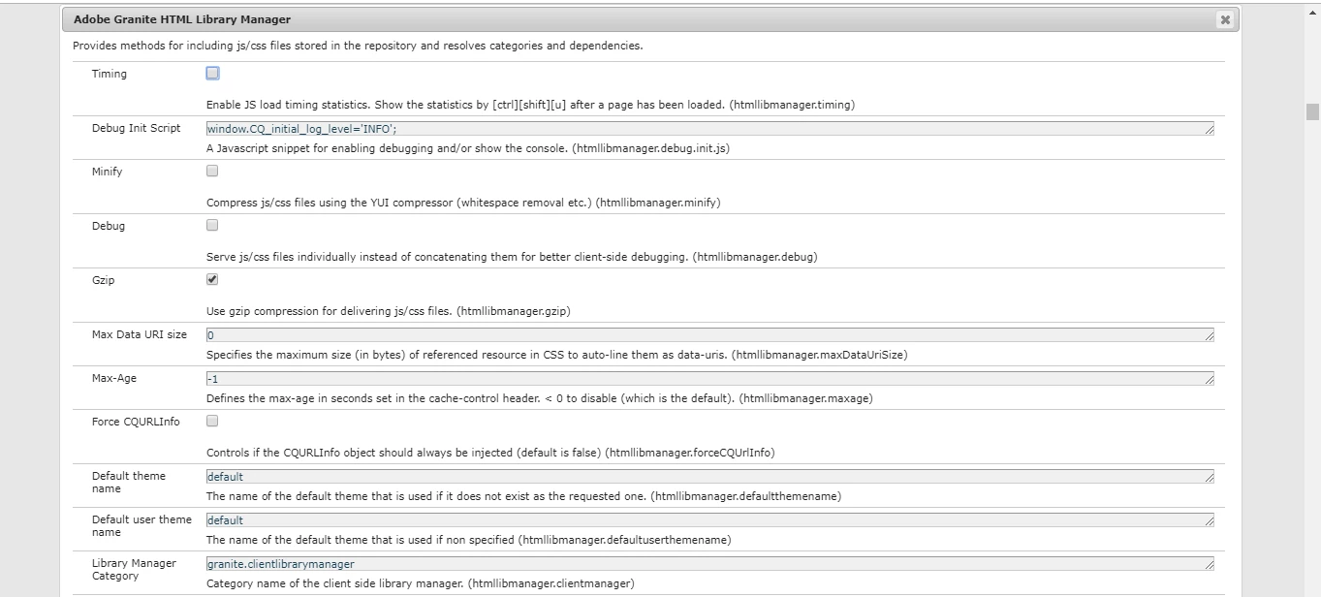This screenshot has width=1321, height=597.
Task: Click the Default theme name field
Action: coord(709,476)
